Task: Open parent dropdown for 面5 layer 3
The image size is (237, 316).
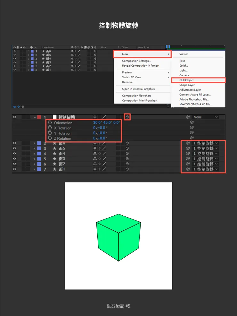Action: coord(205,148)
